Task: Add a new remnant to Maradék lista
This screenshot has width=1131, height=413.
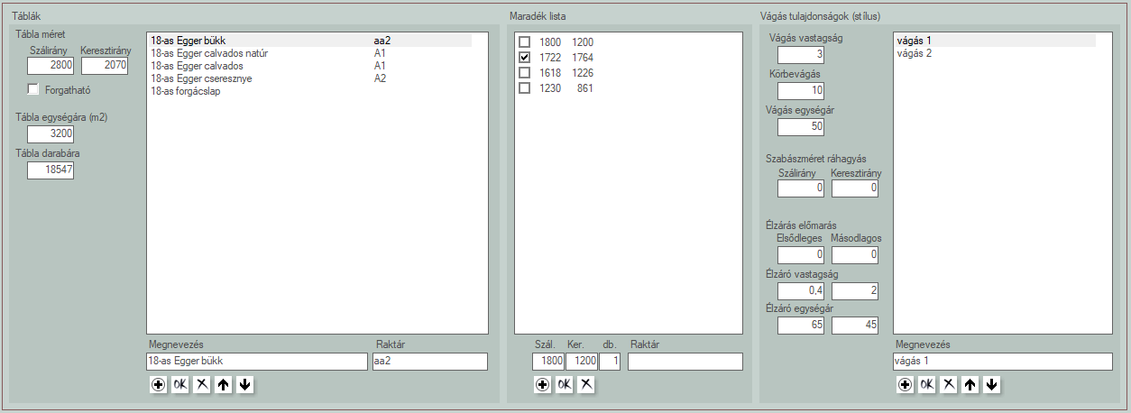Action: pos(543,384)
